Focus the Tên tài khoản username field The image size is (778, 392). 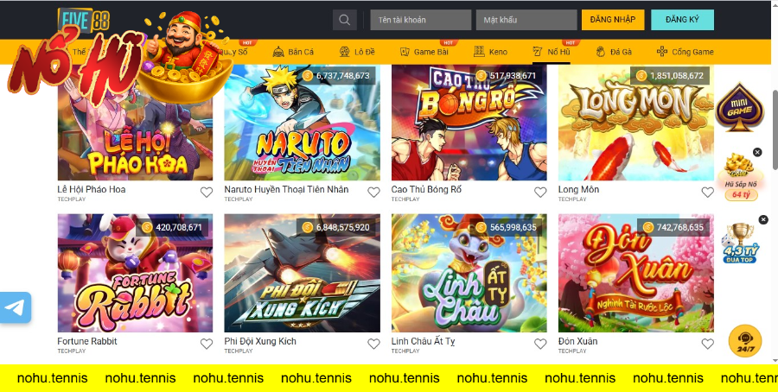tap(420, 20)
